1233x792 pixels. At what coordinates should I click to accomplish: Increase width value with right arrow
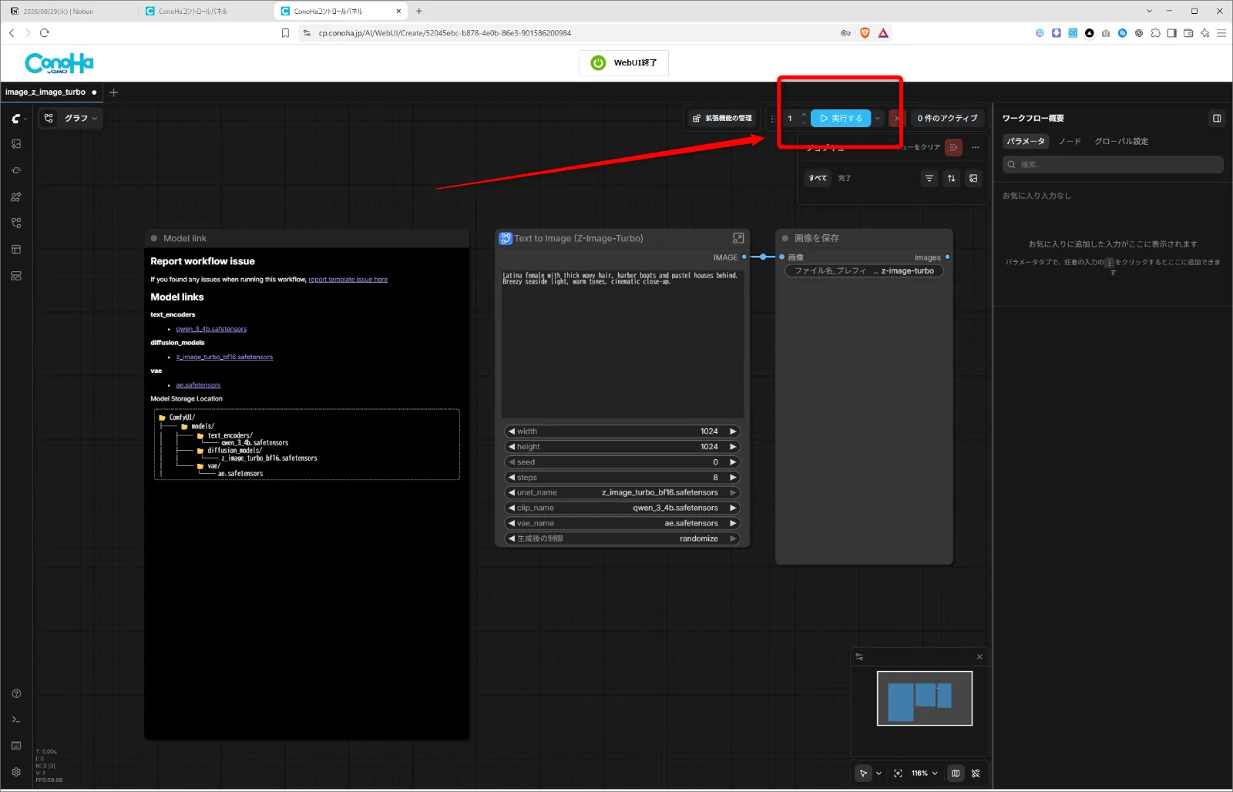click(733, 431)
